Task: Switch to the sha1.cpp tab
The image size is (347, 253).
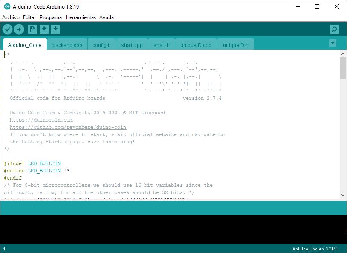Action: click(132, 44)
